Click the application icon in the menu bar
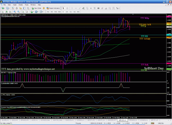Image resolution: width=172 pixels, height=125 pixels. (x=2, y=5)
